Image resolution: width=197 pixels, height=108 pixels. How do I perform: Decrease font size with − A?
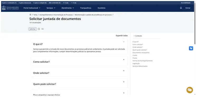74,3
